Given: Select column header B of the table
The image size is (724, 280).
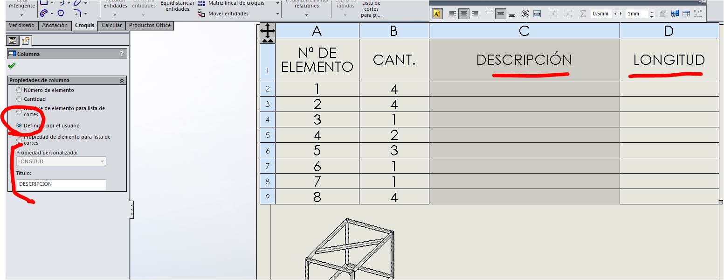Looking at the screenshot, I should tap(394, 31).
